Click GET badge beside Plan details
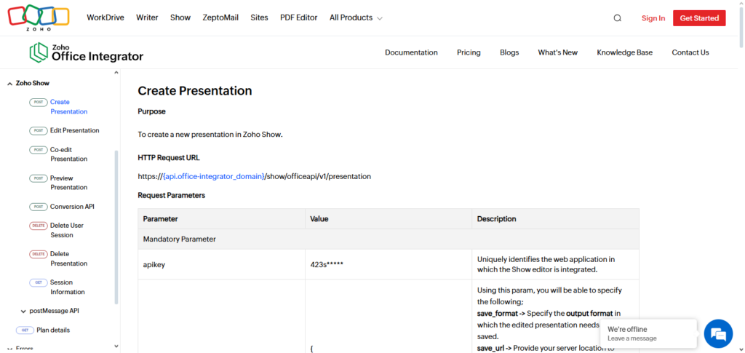The width and height of the screenshot is (745, 353). pos(25,330)
